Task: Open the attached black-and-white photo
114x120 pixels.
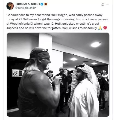Action: click(x=58, y=75)
